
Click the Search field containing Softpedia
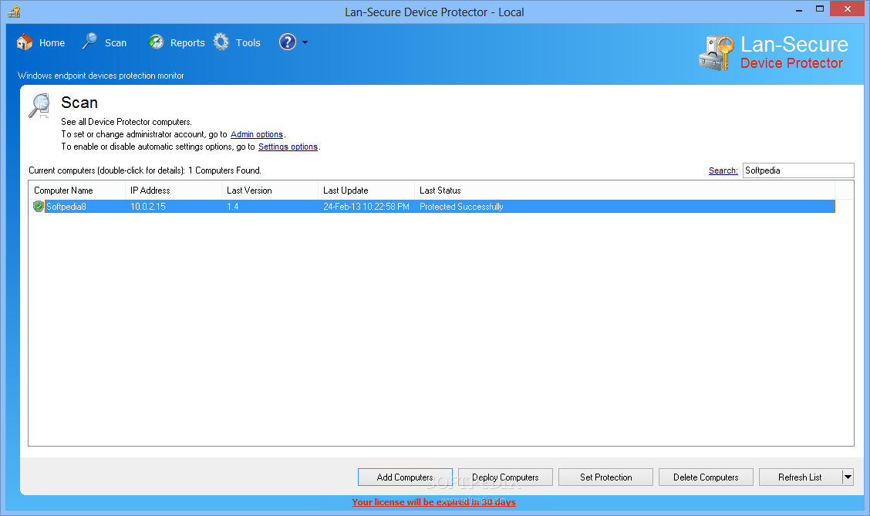pos(797,170)
